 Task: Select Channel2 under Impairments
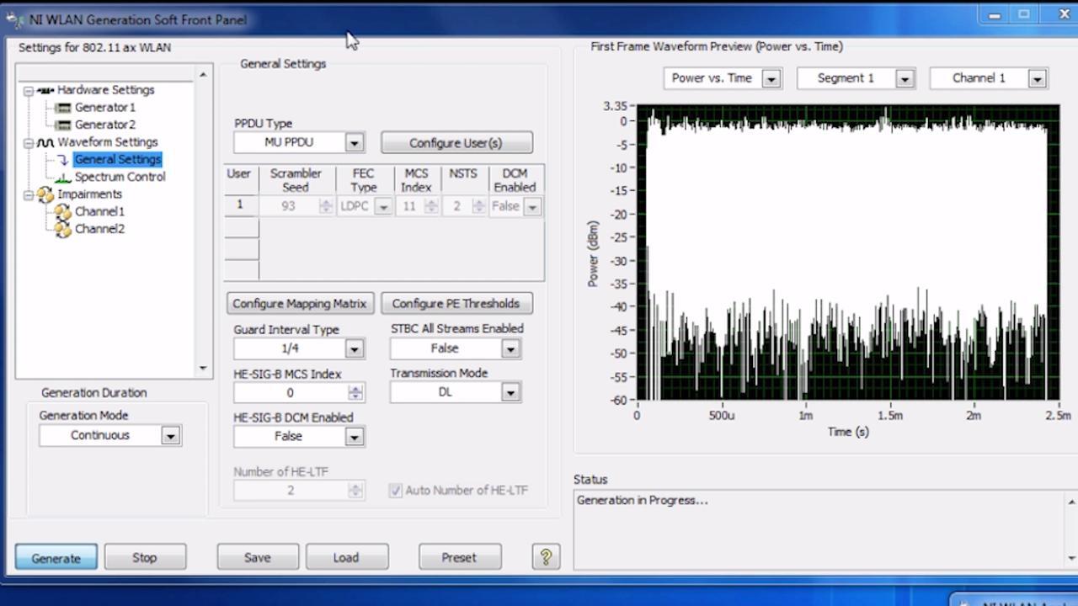[x=99, y=229]
